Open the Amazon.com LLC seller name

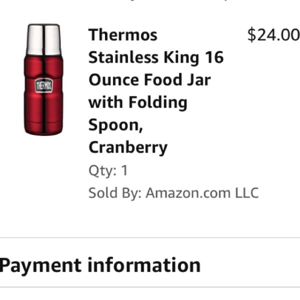202,193
